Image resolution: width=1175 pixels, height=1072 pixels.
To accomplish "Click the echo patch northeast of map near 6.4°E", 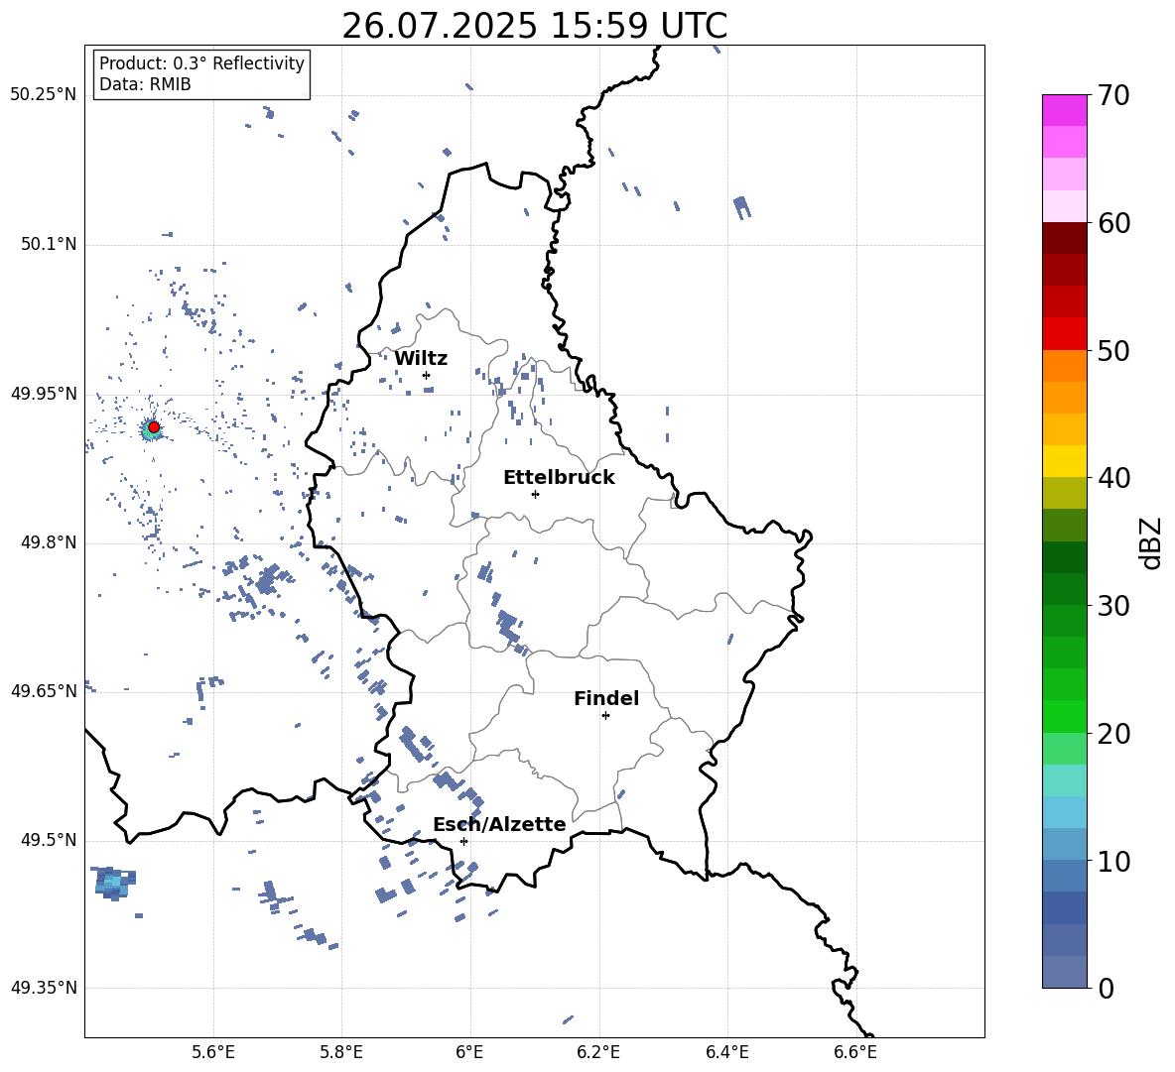I will (x=742, y=207).
